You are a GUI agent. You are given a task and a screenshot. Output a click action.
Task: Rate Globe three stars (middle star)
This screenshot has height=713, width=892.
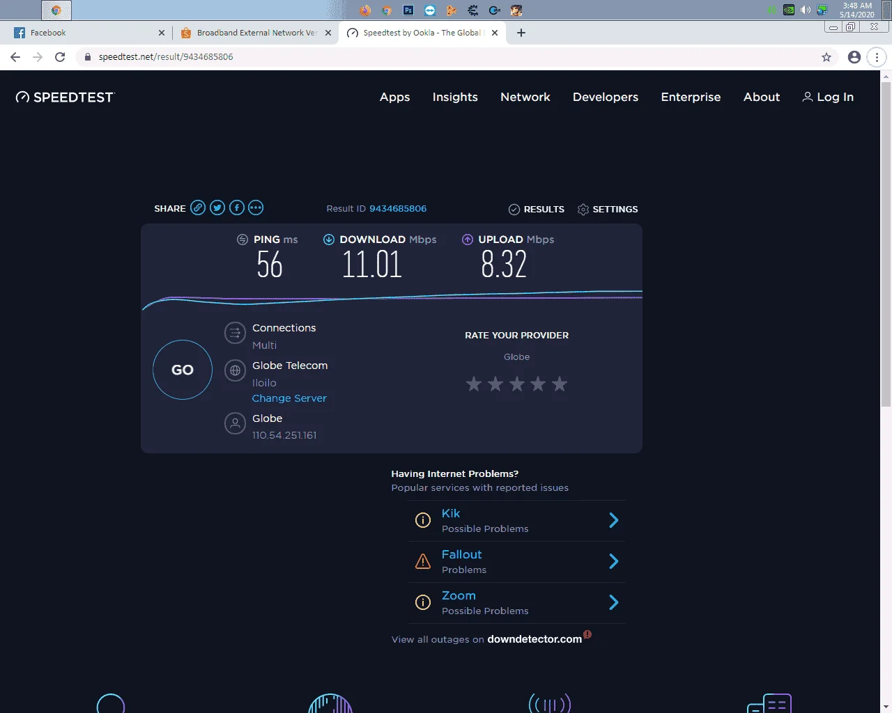point(516,384)
